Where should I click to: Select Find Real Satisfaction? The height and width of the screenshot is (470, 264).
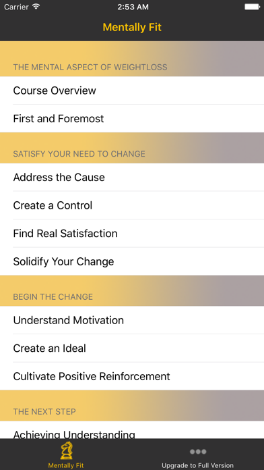coord(132,234)
